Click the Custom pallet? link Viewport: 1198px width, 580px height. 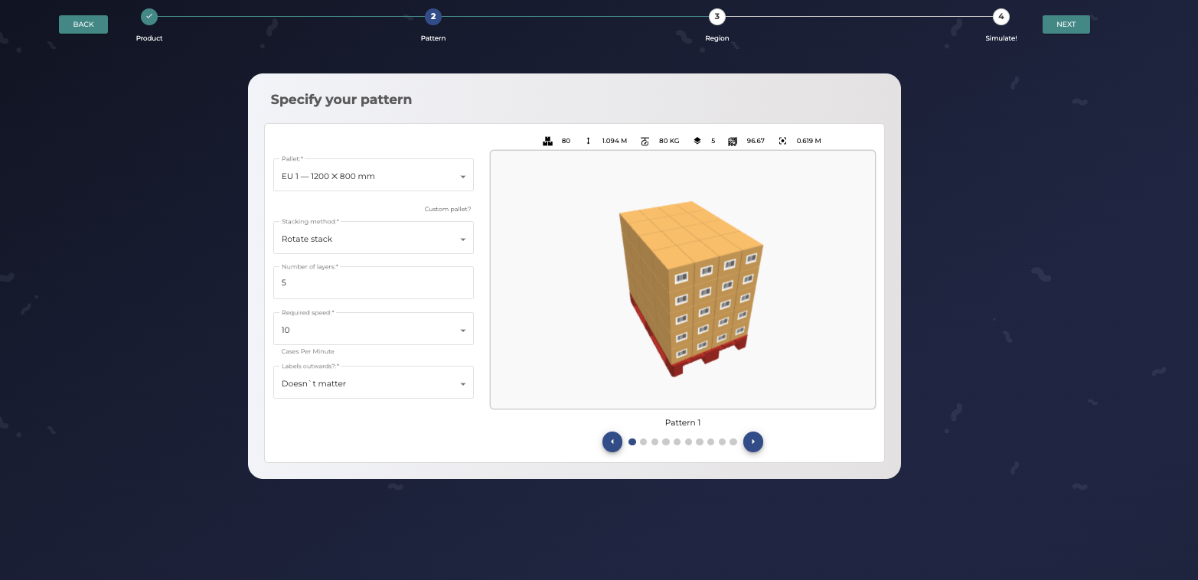447,209
